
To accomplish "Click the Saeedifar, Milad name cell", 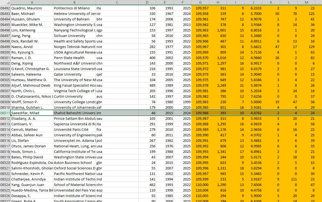I will (32, 113).
